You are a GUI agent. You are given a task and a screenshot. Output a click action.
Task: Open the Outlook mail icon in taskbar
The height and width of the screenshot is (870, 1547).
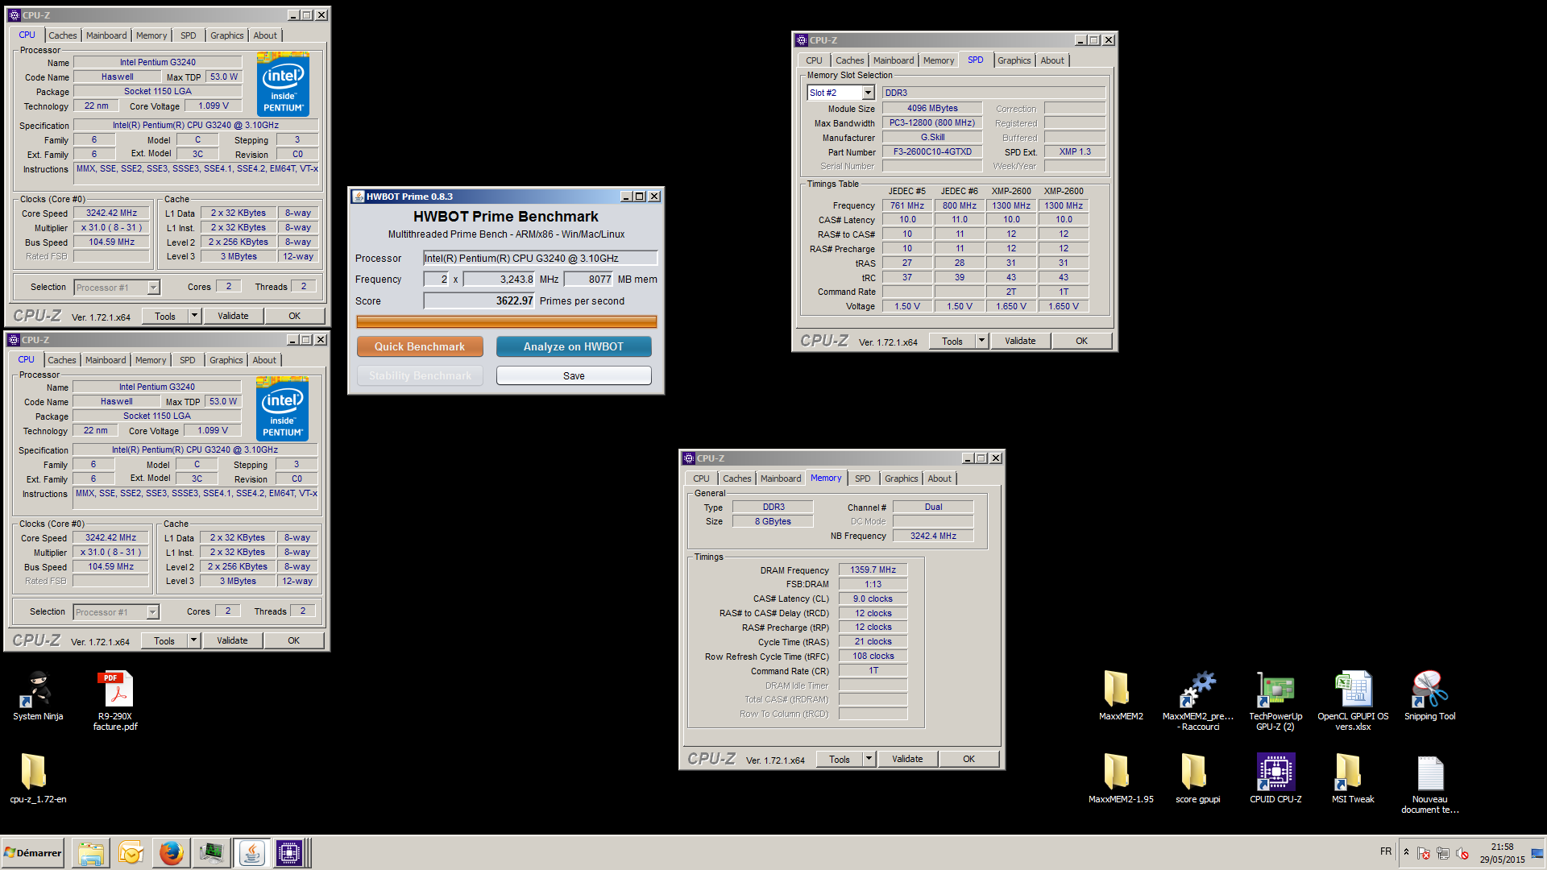131,852
